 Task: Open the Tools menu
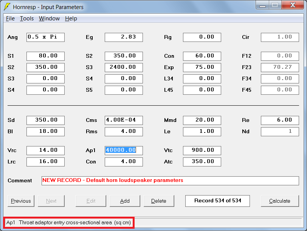[27, 18]
